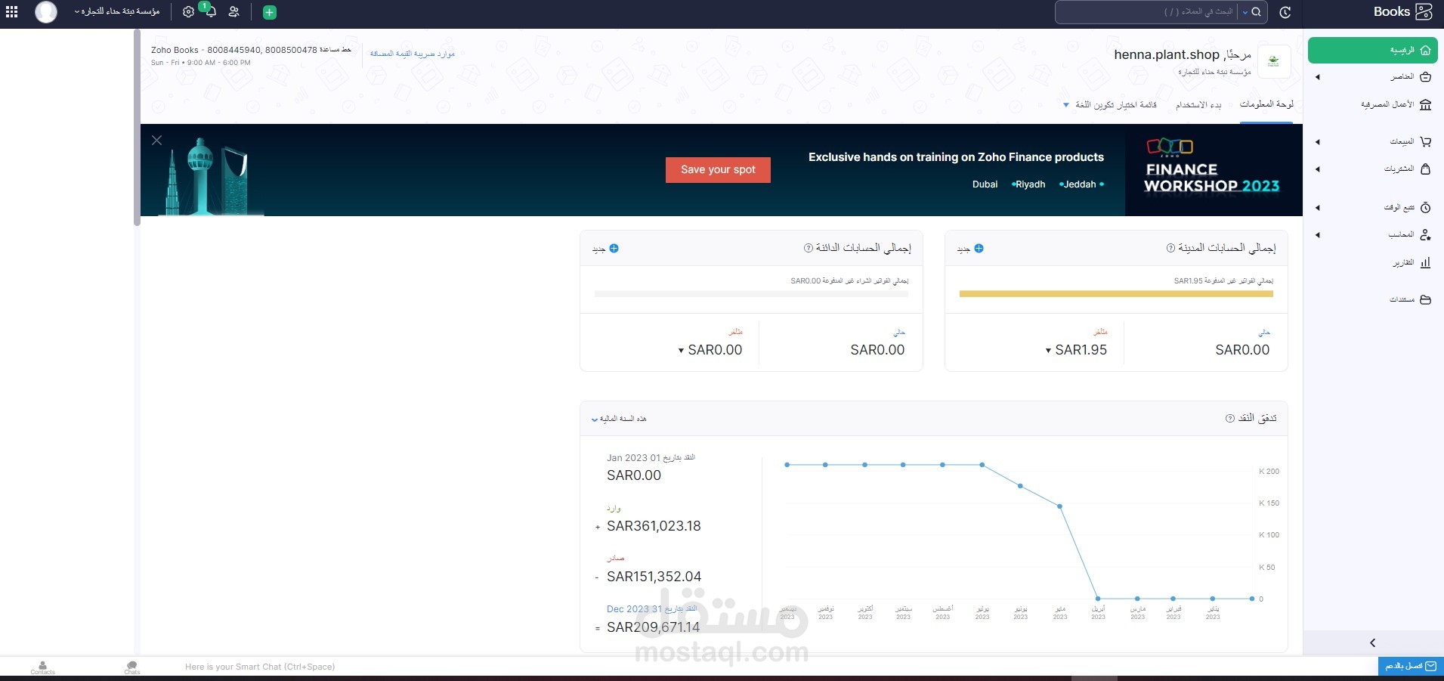Click outgoing amount SAR151,352.04
This screenshot has height=681, width=1444.
(x=654, y=577)
